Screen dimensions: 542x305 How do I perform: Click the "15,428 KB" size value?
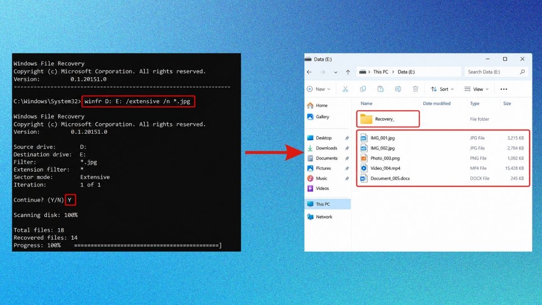click(514, 168)
